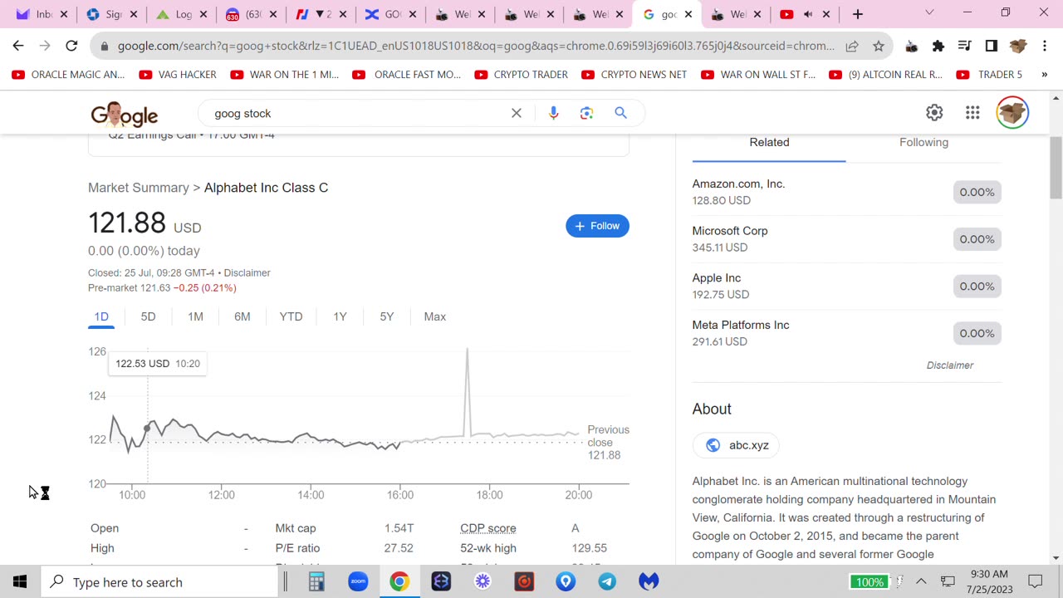This screenshot has height=598, width=1063.
Task: Switch to the Following tab
Action: [923, 143]
